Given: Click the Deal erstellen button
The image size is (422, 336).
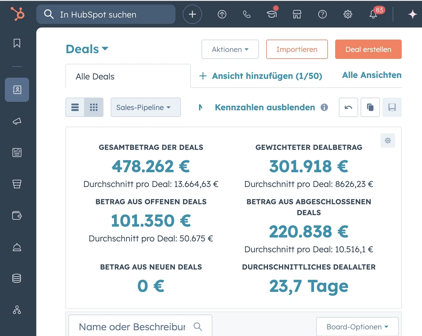Looking at the screenshot, I should point(368,49).
